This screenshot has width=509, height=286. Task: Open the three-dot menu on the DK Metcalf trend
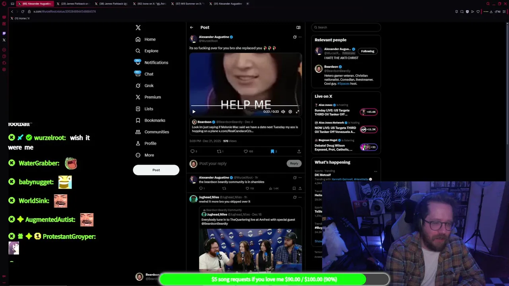[x=375, y=172]
